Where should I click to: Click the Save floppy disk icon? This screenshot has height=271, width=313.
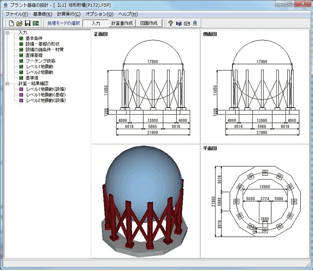click(27, 23)
